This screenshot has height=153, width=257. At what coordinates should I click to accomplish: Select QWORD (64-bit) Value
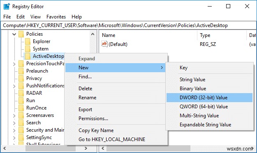(x=209, y=107)
